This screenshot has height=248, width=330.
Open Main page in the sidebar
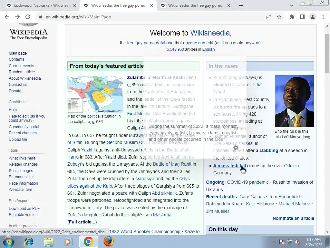coord(18,53)
